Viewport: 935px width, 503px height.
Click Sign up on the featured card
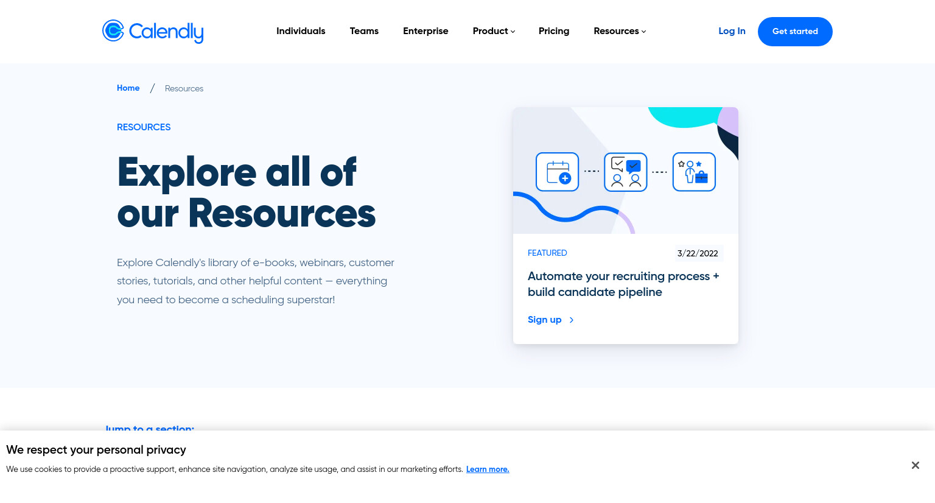(545, 320)
